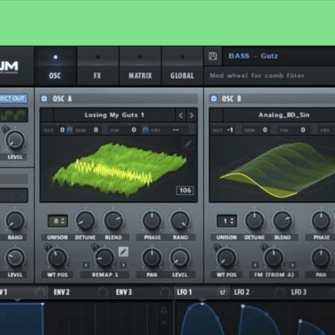The width and height of the screenshot is (335, 335).
Task: Select the LFO 2 tab
Action: point(241,292)
